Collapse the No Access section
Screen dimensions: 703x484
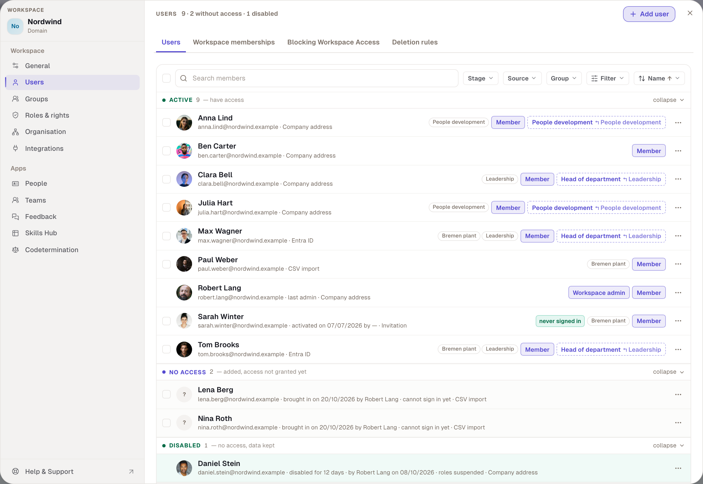pos(668,372)
